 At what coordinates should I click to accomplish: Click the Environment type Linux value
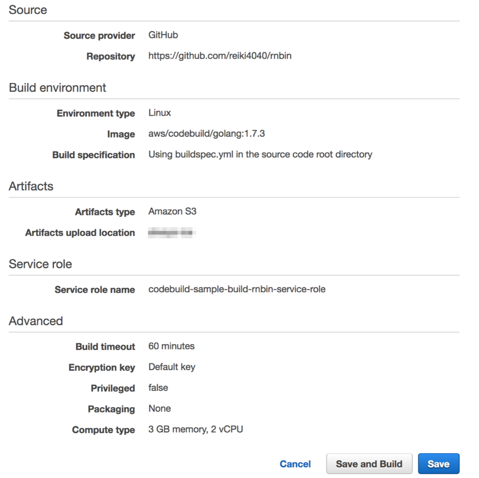(160, 113)
